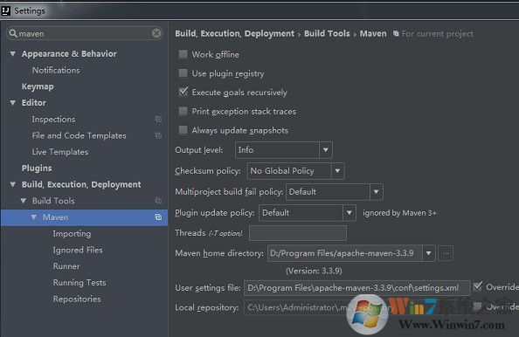Click the "ignored by Maven 3+" note
Viewport: 519px width, 337px height.
(x=399, y=213)
